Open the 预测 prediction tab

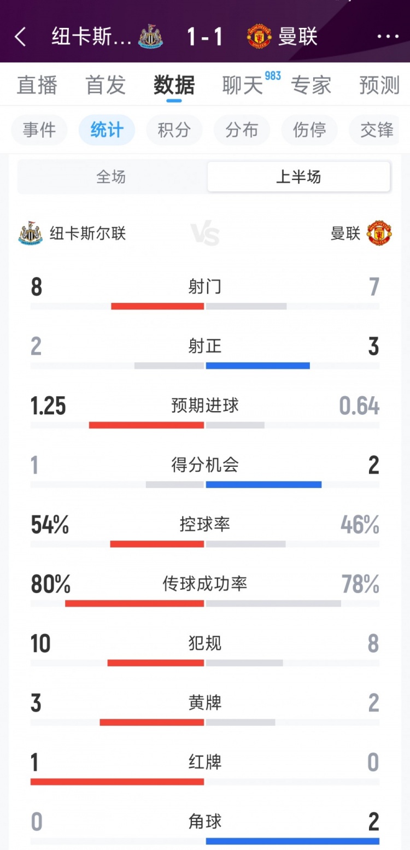click(x=379, y=85)
